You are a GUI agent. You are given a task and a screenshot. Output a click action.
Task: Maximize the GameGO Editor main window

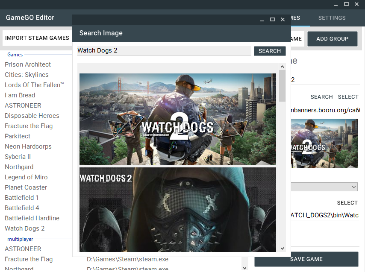[x=346, y=4]
